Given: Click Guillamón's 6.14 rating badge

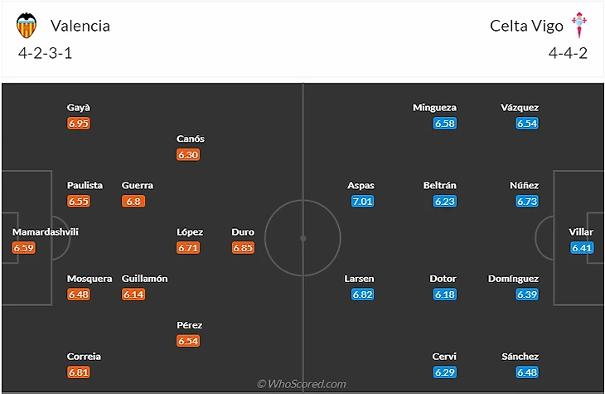Looking at the screenshot, I should point(133,294).
